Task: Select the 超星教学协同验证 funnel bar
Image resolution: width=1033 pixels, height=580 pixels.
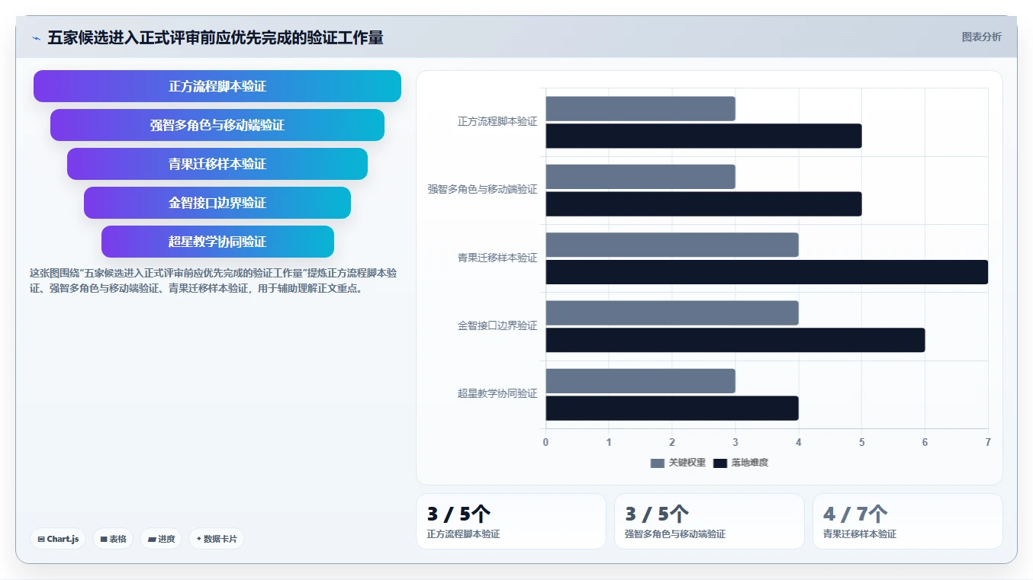Action: pos(217,242)
